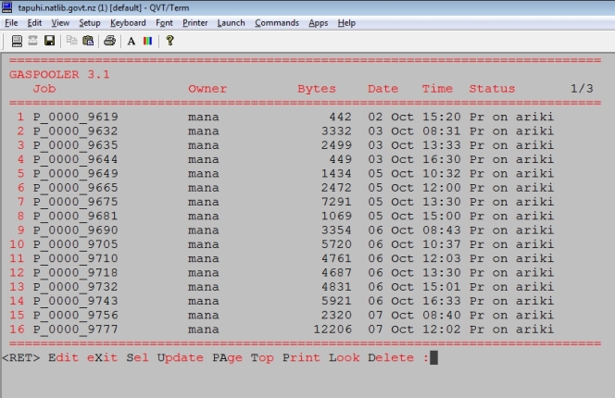Click the eXit command in prompt line
This screenshot has height=398, width=615.
coord(102,357)
